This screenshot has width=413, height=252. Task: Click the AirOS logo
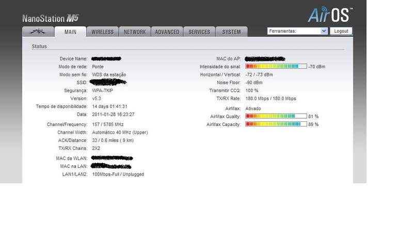coord(330,14)
